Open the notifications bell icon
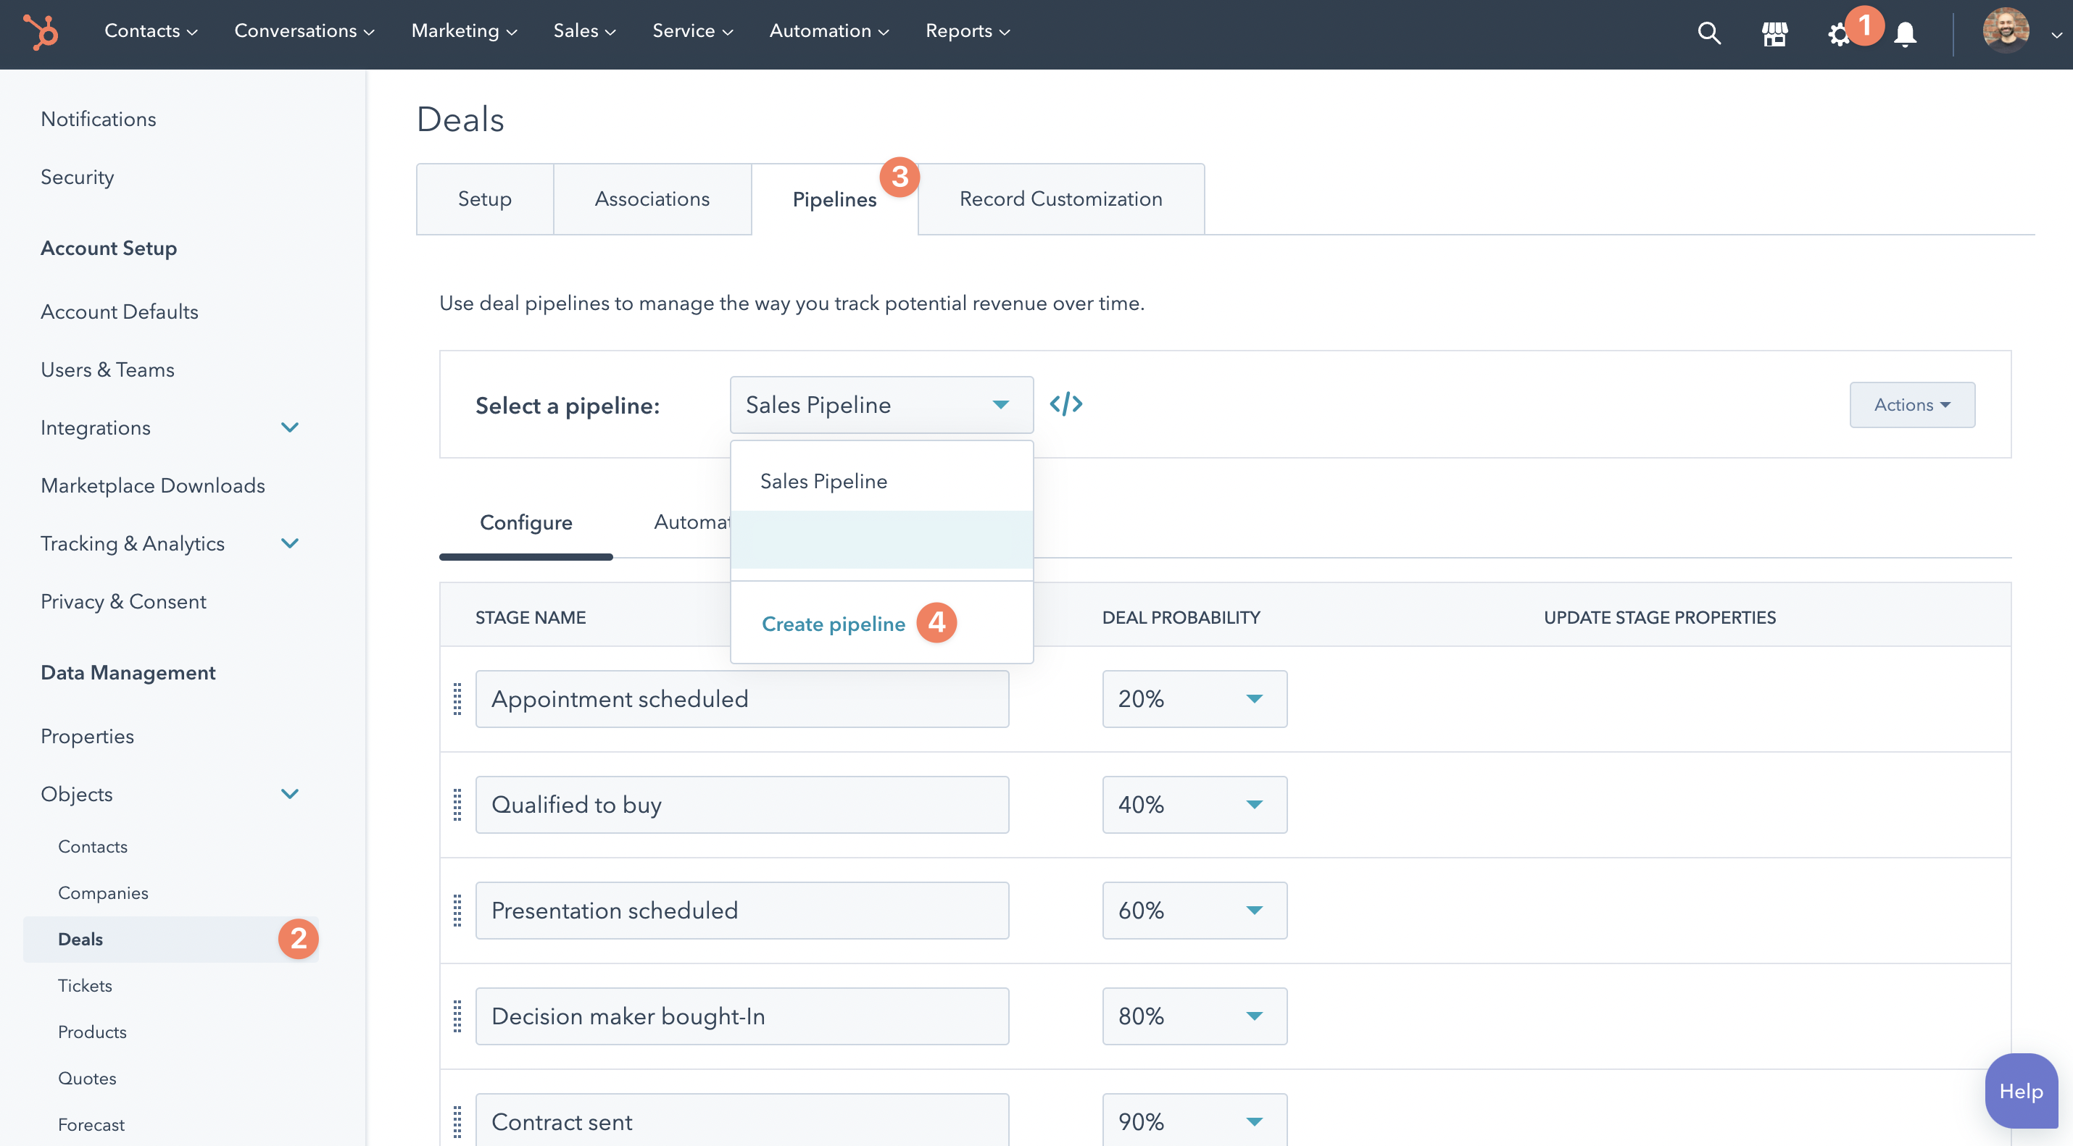Screen dimensions: 2073x1146 pyautogui.click(x=1905, y=35)
